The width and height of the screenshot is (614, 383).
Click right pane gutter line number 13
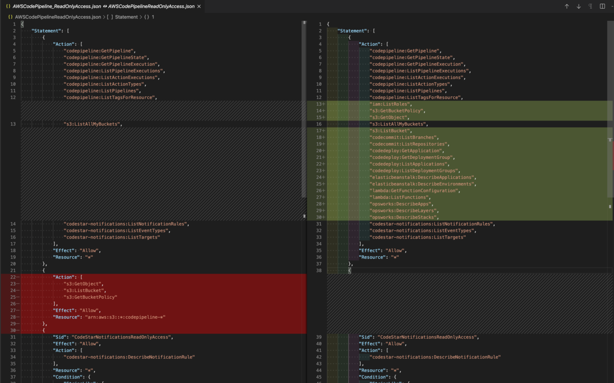[x=318, y=104]
